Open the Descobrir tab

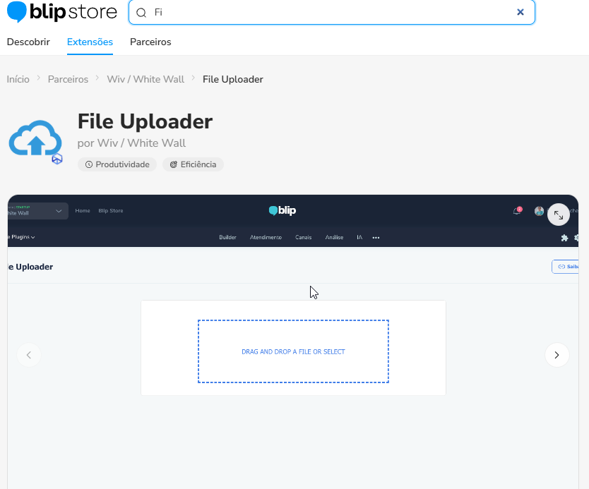pos(28,42)
